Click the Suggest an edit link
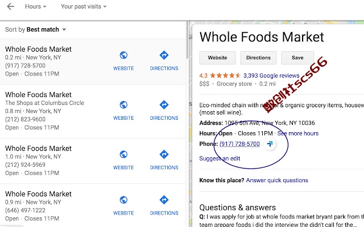The width and height of the screenshot is (364, 227). click(x=220, y=158)
